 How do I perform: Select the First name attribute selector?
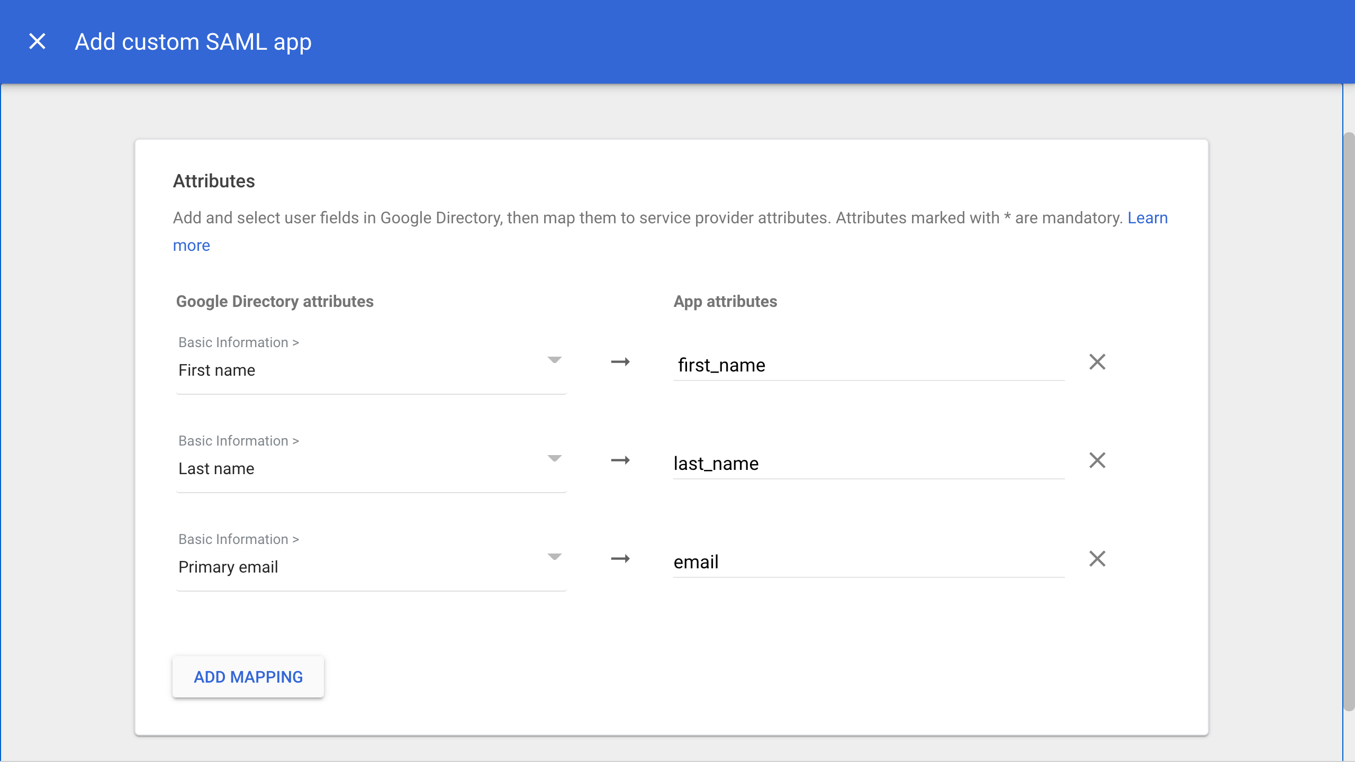click(360, 370)
